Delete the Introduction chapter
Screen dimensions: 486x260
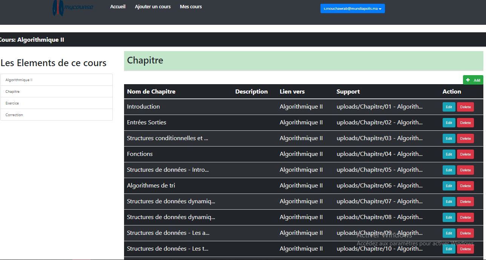[465, 107]
